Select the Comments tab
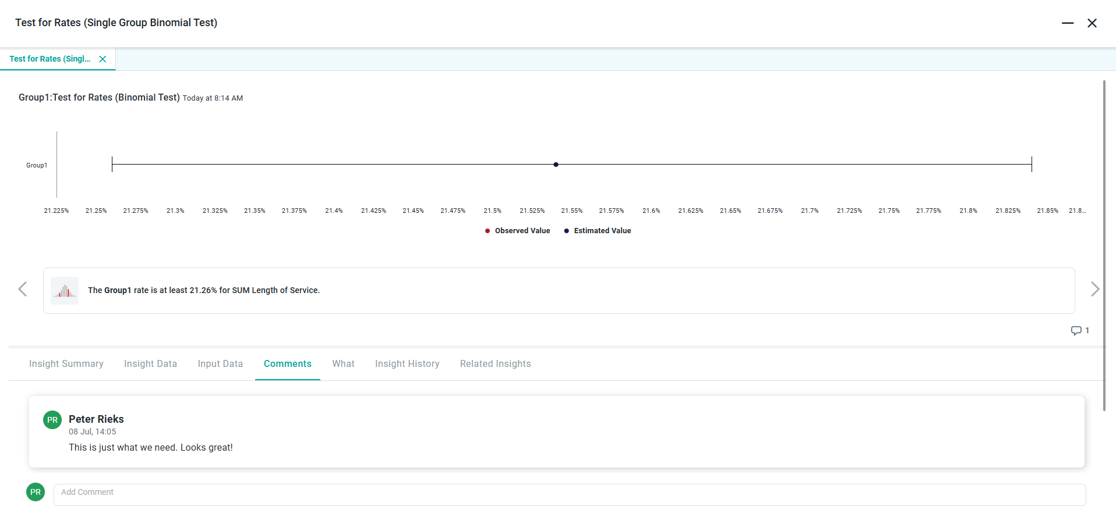 pyautogui.click(x=288, y=363)
